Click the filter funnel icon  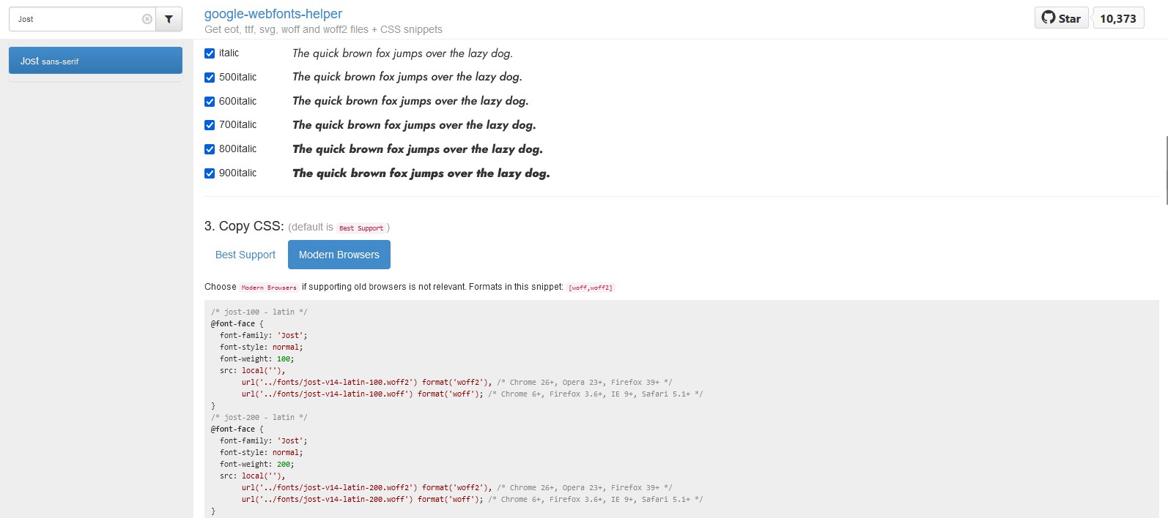pos(169,20)
